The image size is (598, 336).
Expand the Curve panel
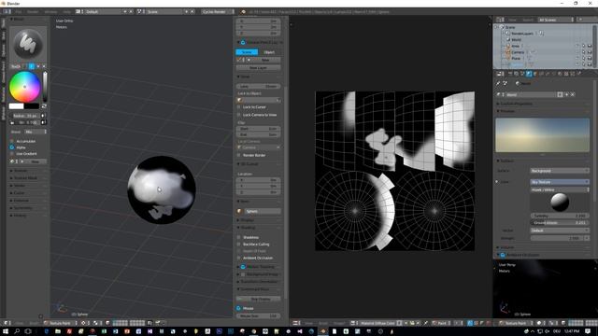(28, 193)
